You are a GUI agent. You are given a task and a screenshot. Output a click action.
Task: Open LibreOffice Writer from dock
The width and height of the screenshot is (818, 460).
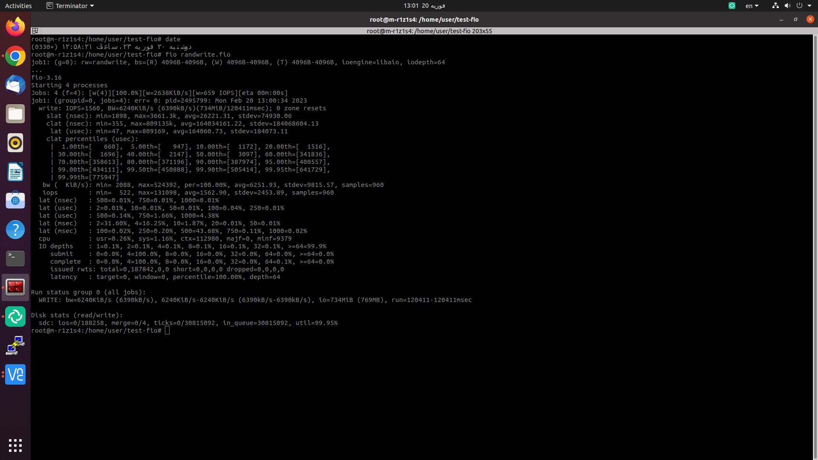15,172
